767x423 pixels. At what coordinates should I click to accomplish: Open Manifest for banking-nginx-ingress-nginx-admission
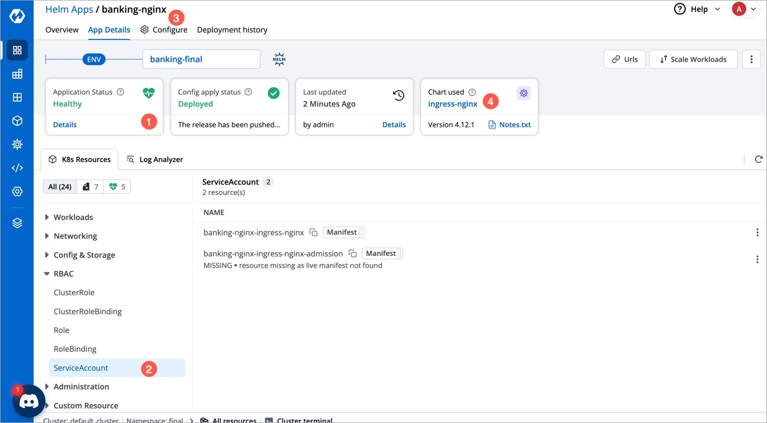381,253
